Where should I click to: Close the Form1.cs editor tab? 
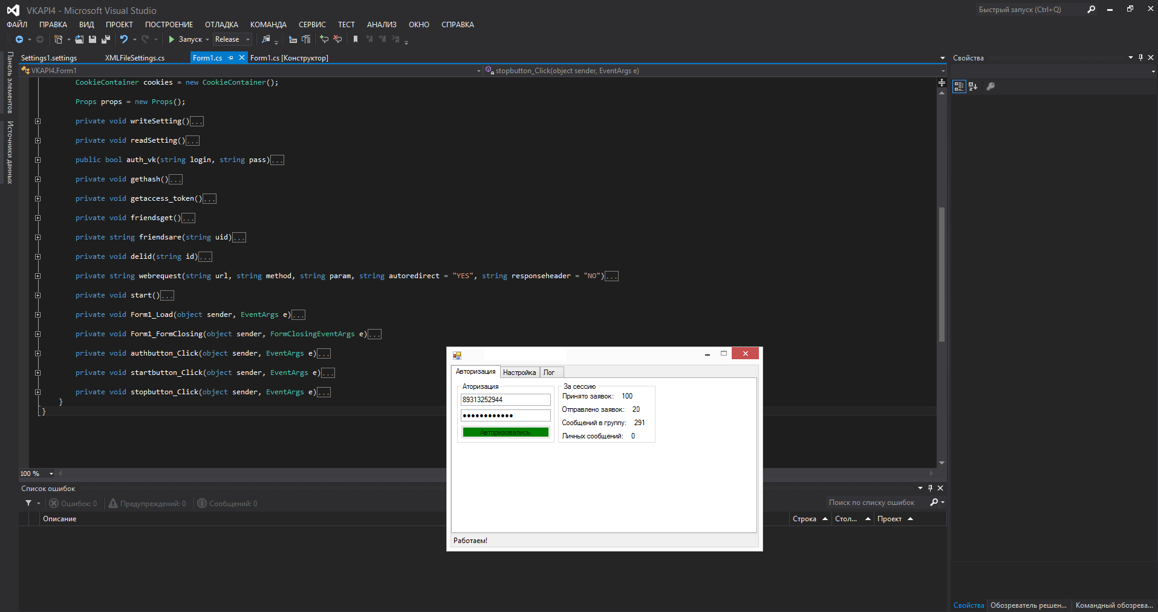coord(242,58)
